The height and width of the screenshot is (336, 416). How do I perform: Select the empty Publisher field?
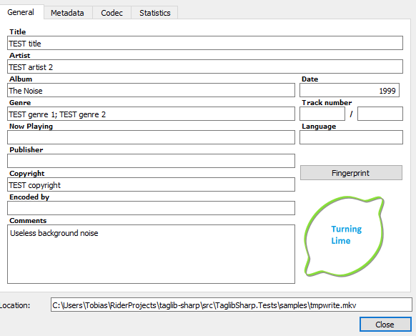(151, 161)
